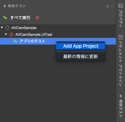Collapse the AVCamSample tree node

[x=2, y=28]
